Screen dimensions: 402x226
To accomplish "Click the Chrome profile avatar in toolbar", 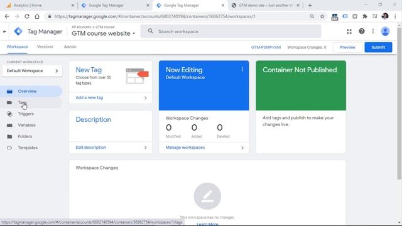I will (x=385, y=16).
